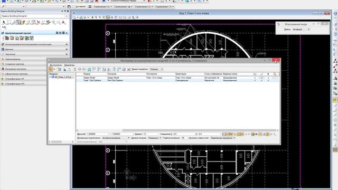Viewport: 338px width, 190px height.
Task: Click the last icon in Архитектурный проект group
Action: [32, 38]
